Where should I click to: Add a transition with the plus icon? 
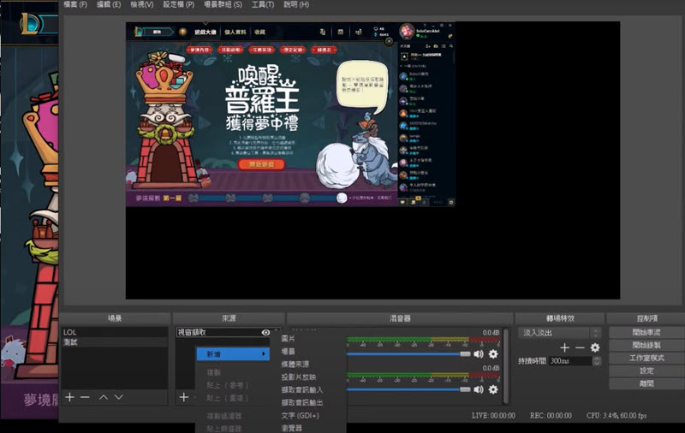point(564,347)
